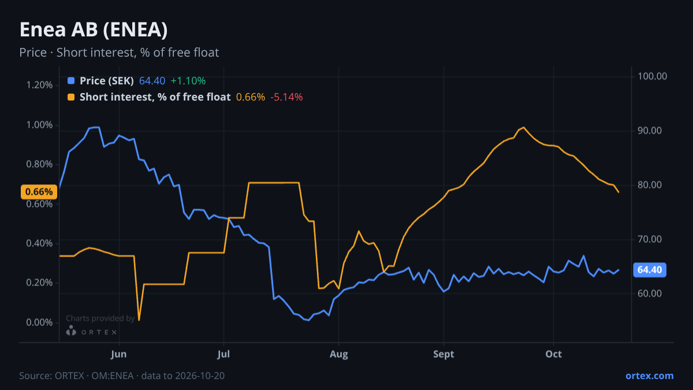Click the Aug x-axis label

(x=339, y=354)
